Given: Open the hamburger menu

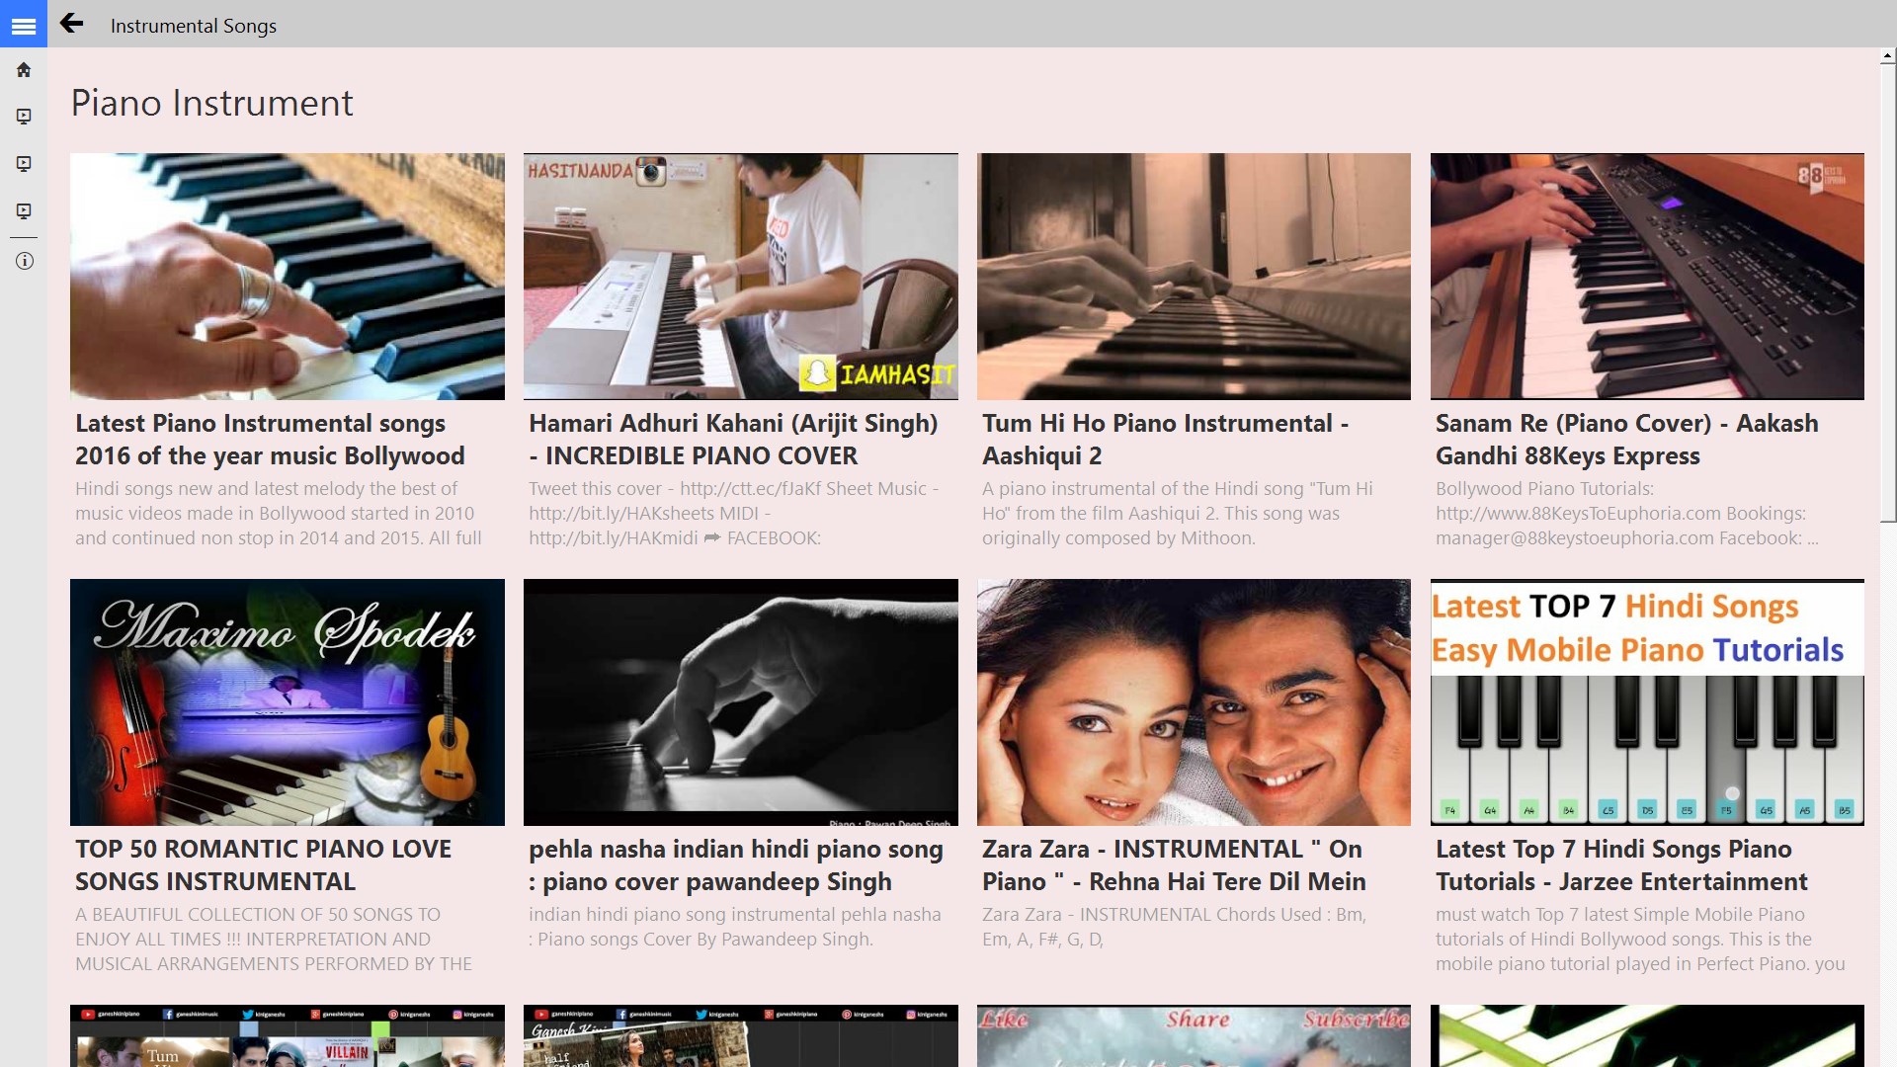Looking at the screenshot, I should 24,26.
